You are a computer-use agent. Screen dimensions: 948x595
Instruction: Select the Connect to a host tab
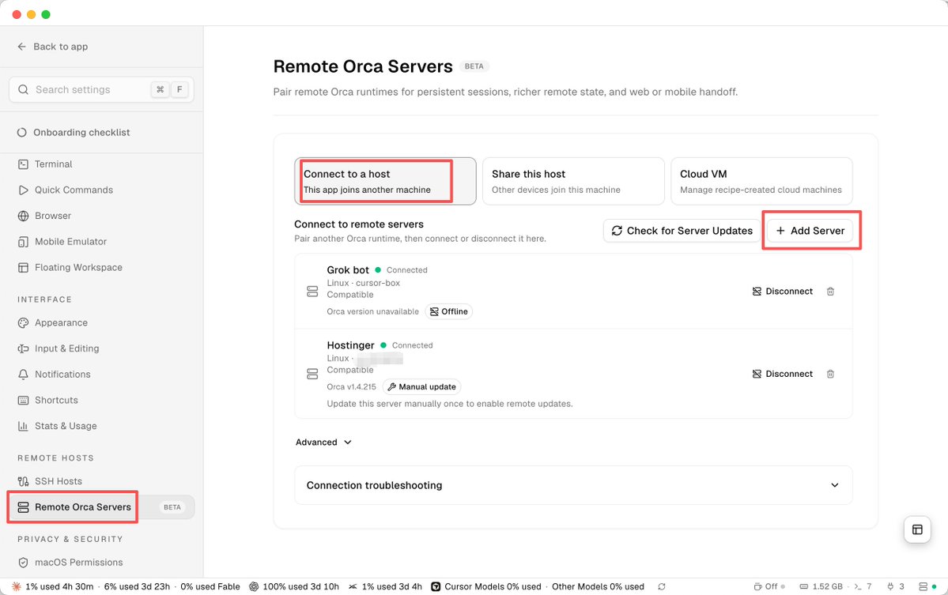coord(385,181)
